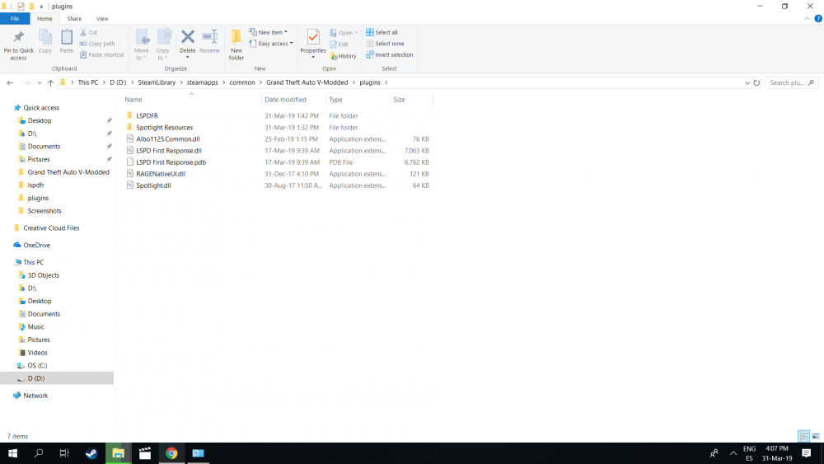Create a New folder
The image size is (824, 464).
(x=236, y=45)
